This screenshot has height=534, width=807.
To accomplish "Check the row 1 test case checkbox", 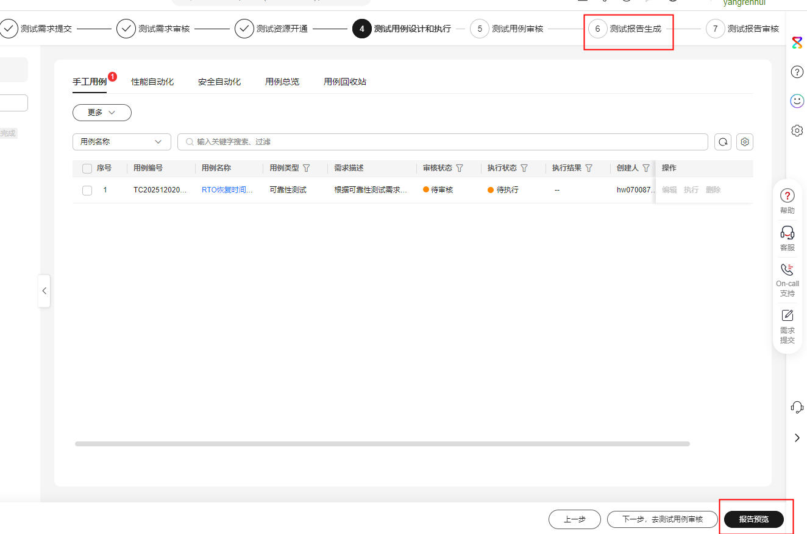I will (87, 191).
